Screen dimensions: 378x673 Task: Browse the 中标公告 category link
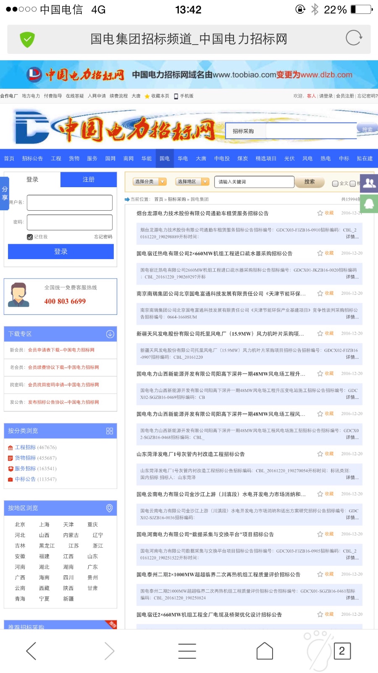[25, 479]
